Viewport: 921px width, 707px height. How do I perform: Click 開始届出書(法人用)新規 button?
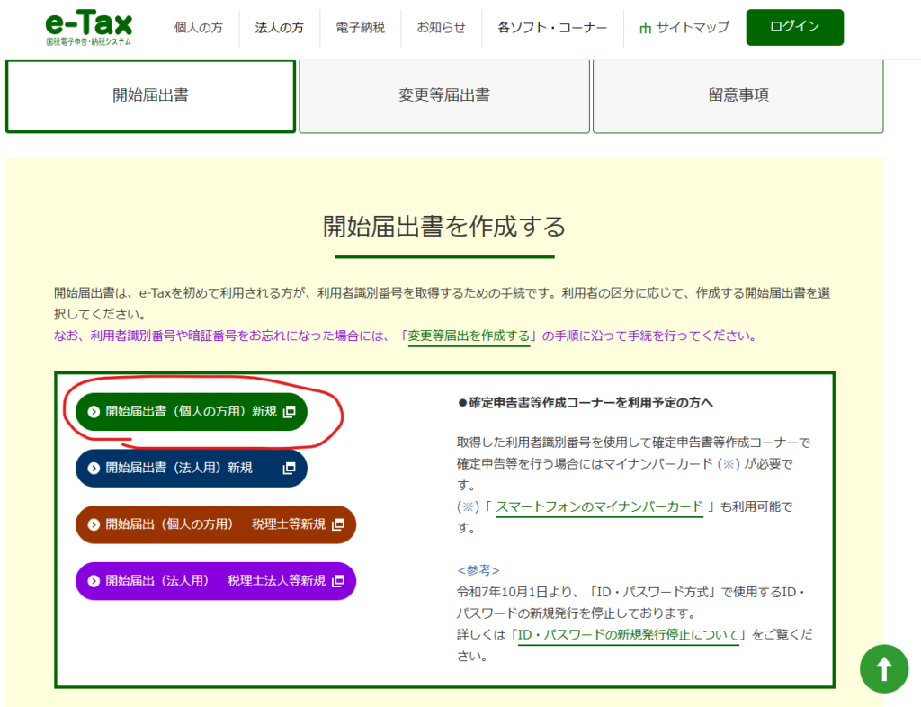point(192,468)
